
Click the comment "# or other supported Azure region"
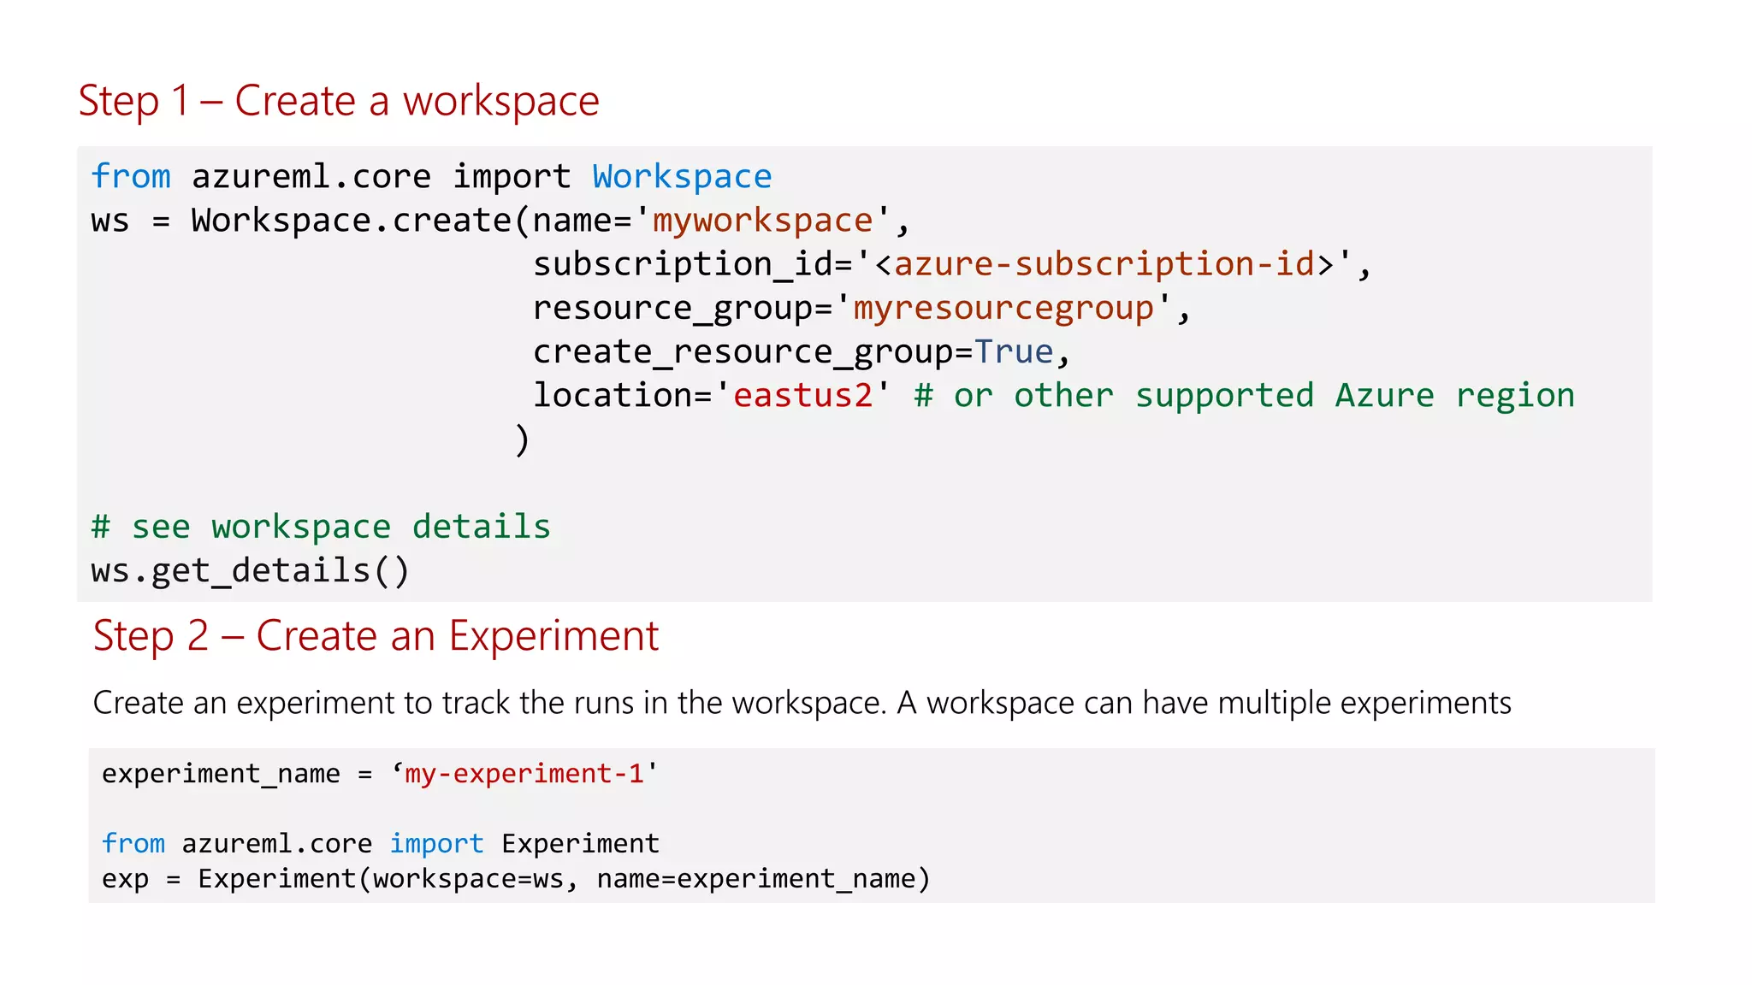tap(1244, 395)
